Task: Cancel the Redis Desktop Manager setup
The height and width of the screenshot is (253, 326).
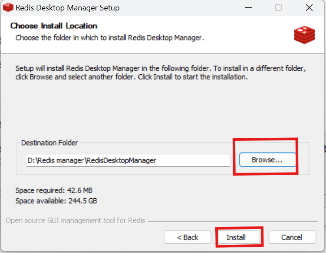Action: 292,237
